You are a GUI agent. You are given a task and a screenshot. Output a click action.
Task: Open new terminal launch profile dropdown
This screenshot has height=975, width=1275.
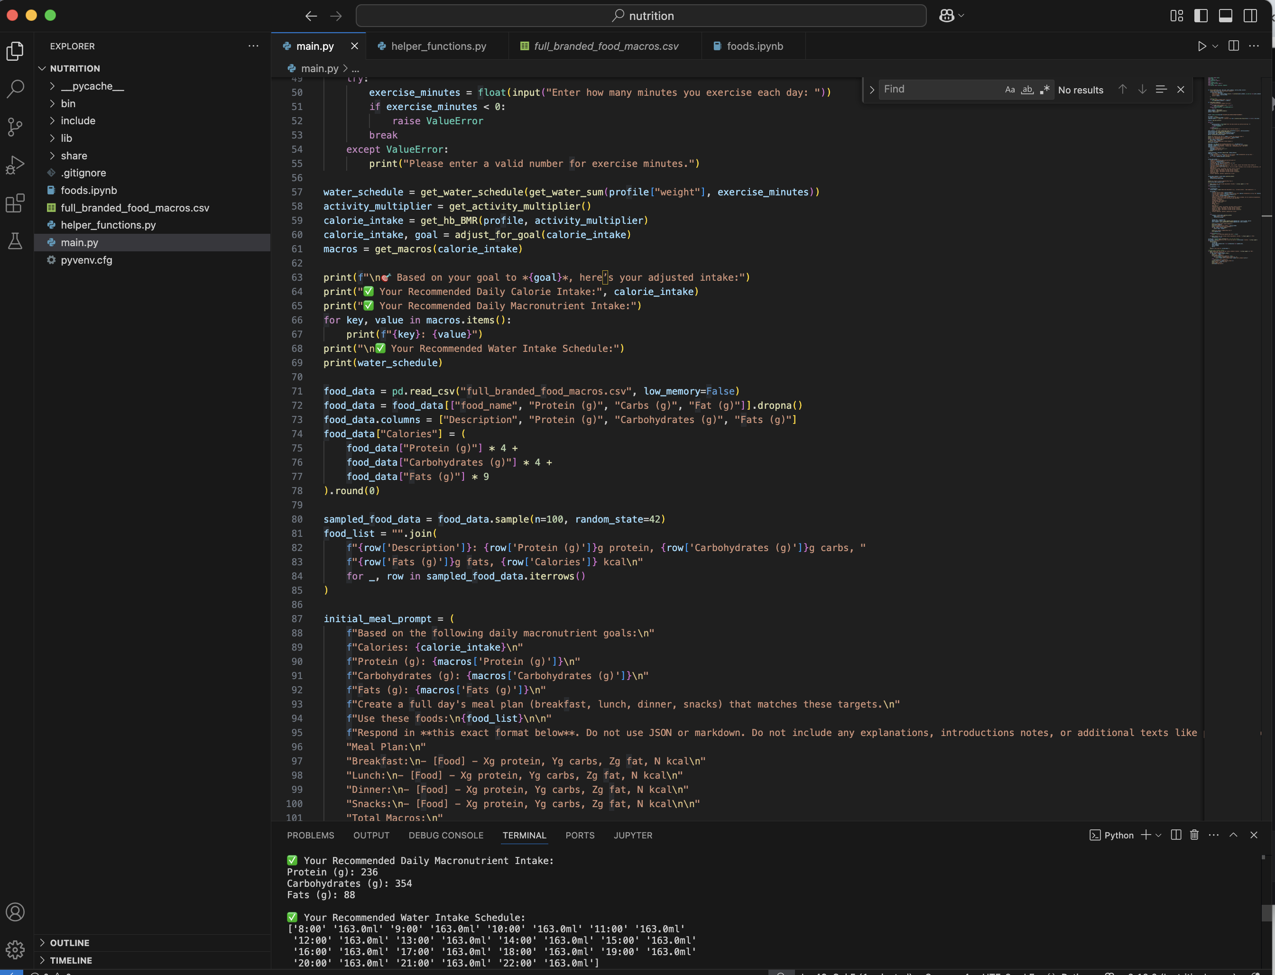point(1158,835)
